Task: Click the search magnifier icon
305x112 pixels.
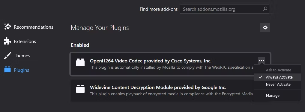Action: [x=265, y=9]
